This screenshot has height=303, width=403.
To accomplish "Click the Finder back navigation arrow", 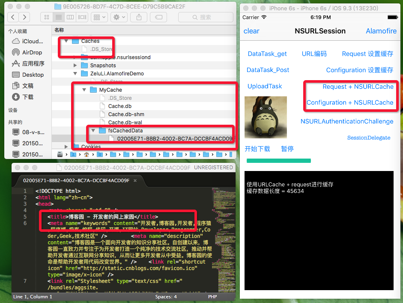I will click(x=14, y=17).
